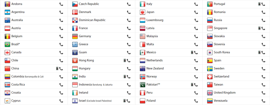This screenshot has height=105, width=270.
Task: Click the phone icon for United Kingdom
Action: coord(263,93)
